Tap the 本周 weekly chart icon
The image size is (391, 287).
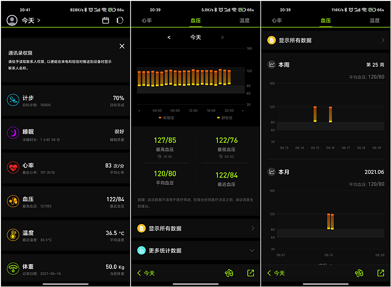[272, 64]
